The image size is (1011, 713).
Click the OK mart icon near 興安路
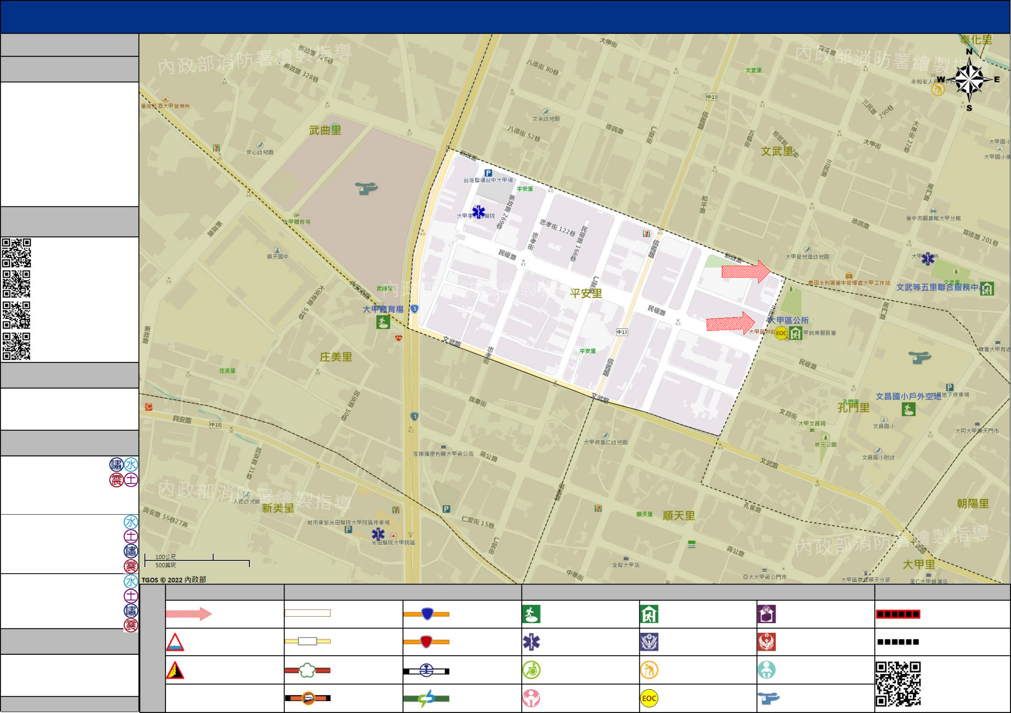click(148, 407)
